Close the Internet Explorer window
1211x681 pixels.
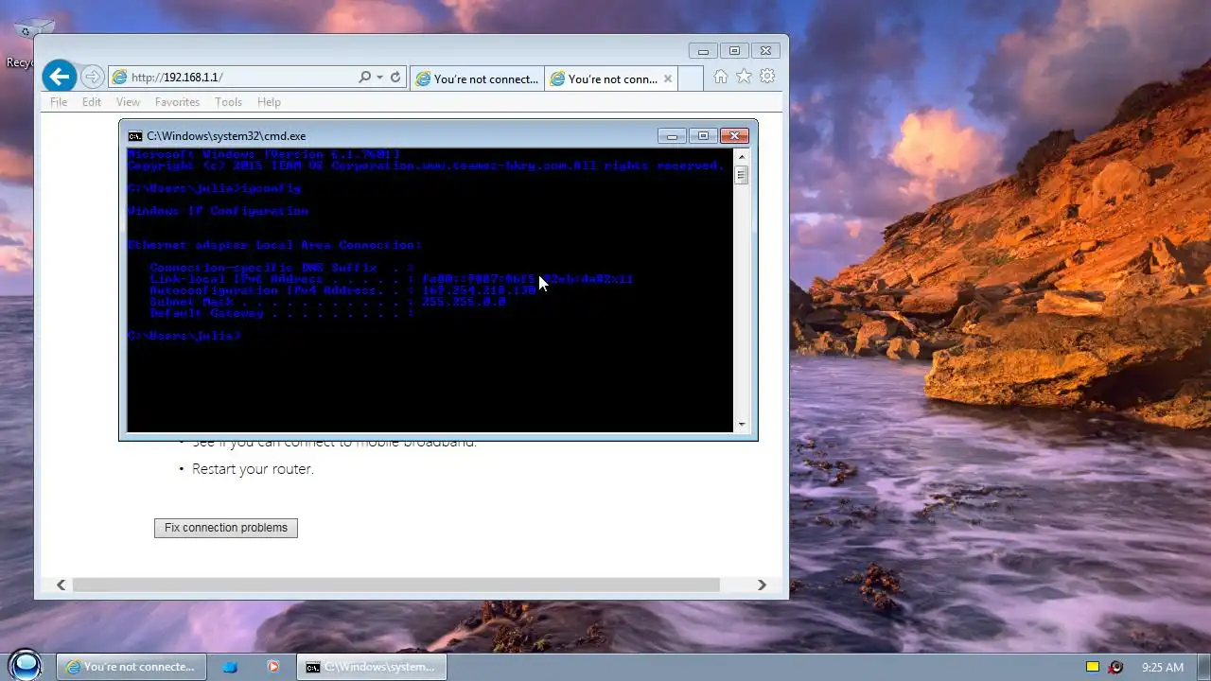tap(766, 51)
